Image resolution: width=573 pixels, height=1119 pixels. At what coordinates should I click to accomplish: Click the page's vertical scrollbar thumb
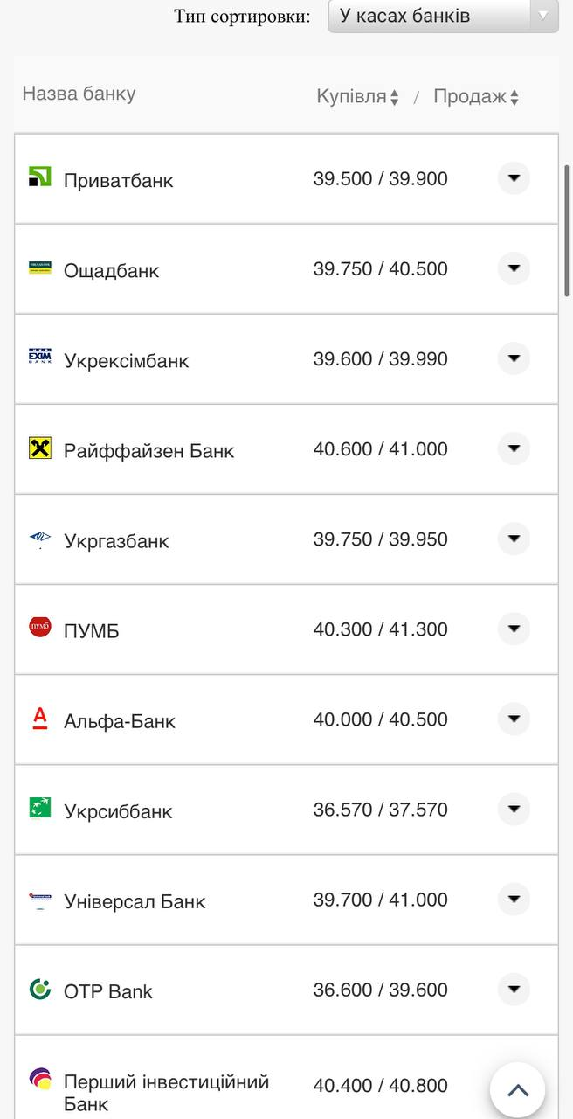567,232
